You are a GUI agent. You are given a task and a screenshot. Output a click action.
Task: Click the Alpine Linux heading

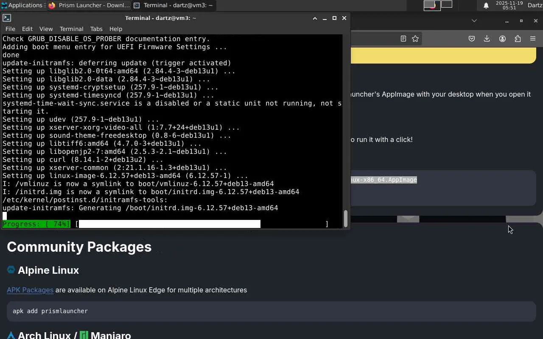click(x=48, y=270)
